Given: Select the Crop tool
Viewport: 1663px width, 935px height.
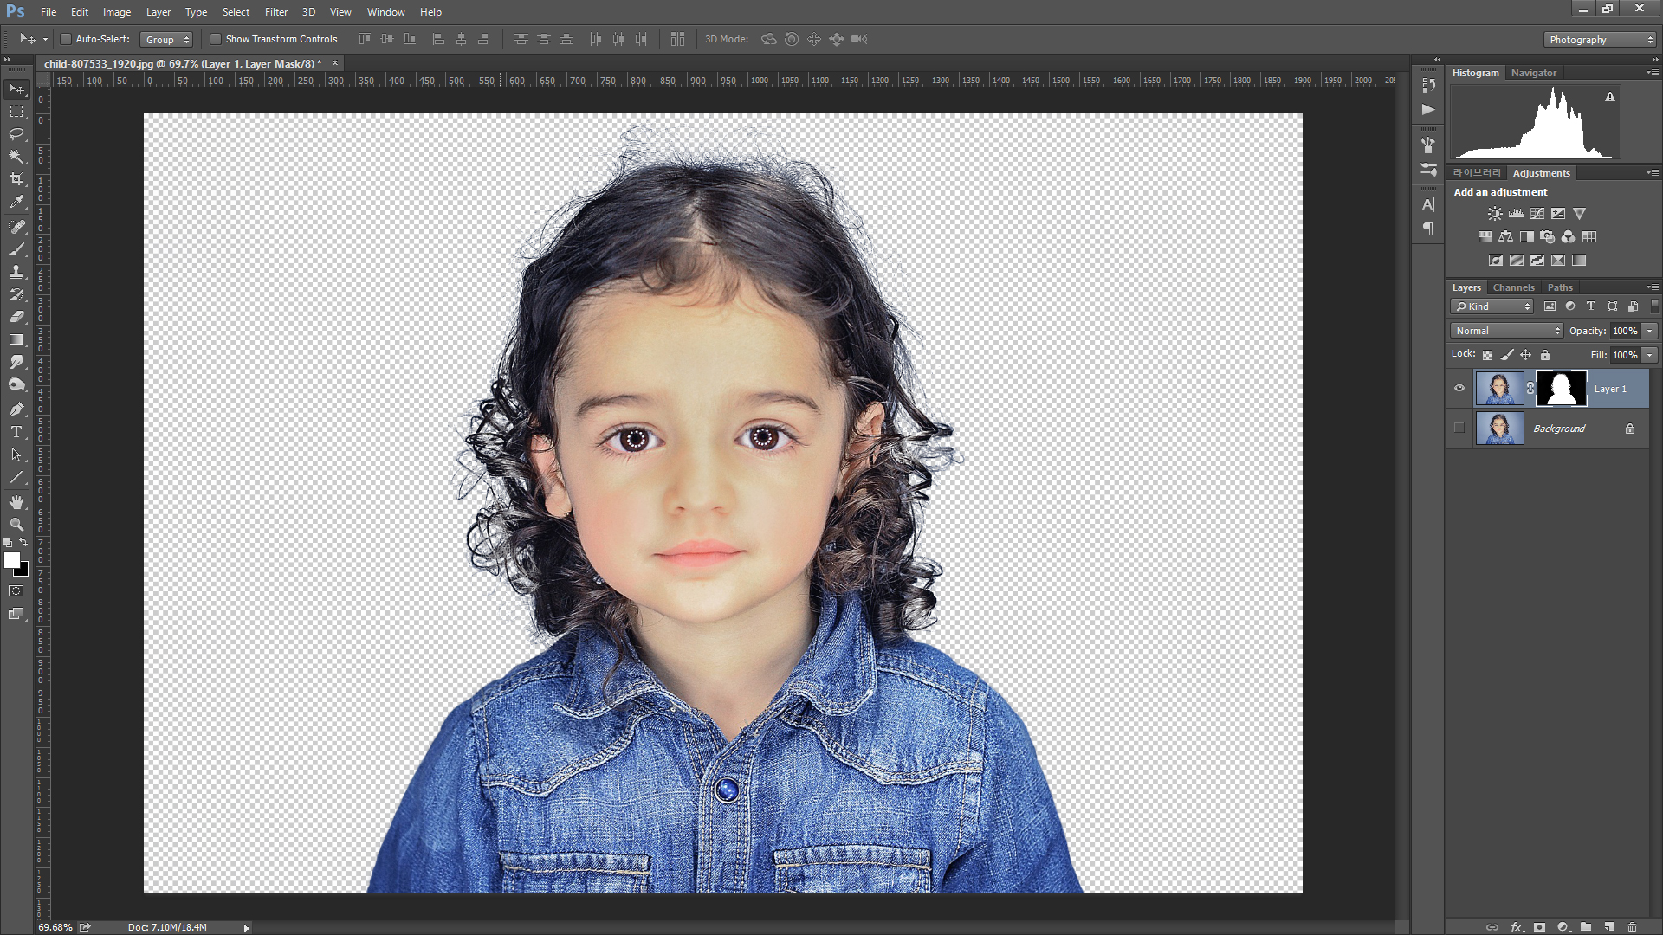Looking at the screenshot, I should coord(16,179).
